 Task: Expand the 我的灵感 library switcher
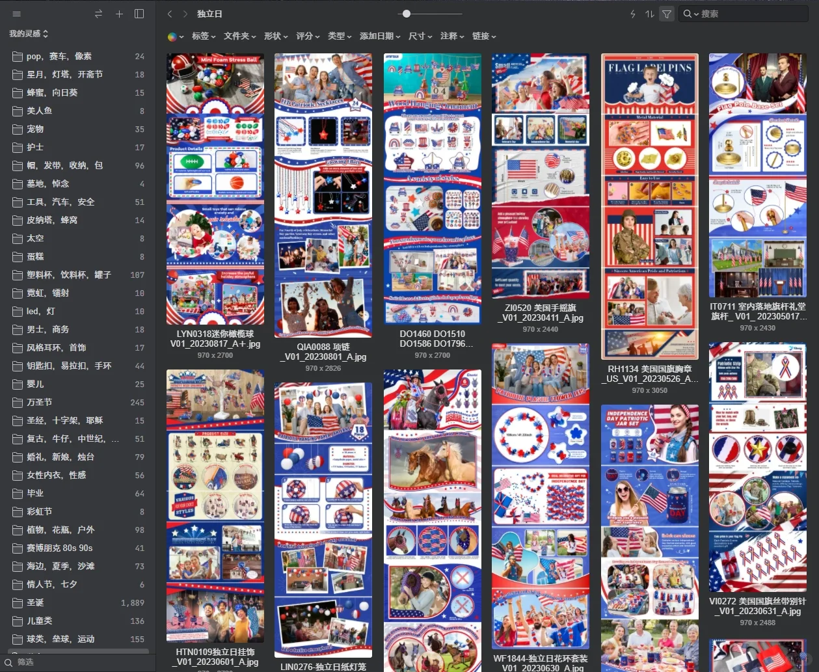29,33
